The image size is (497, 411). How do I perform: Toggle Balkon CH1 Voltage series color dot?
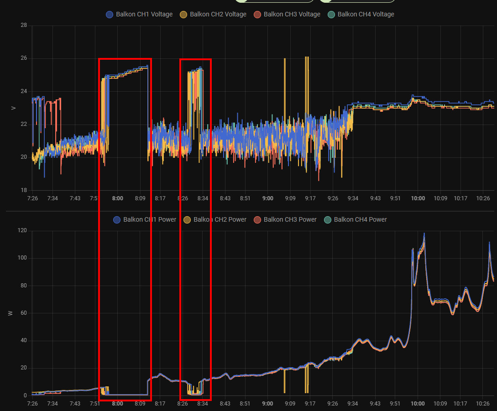[110, 15]
